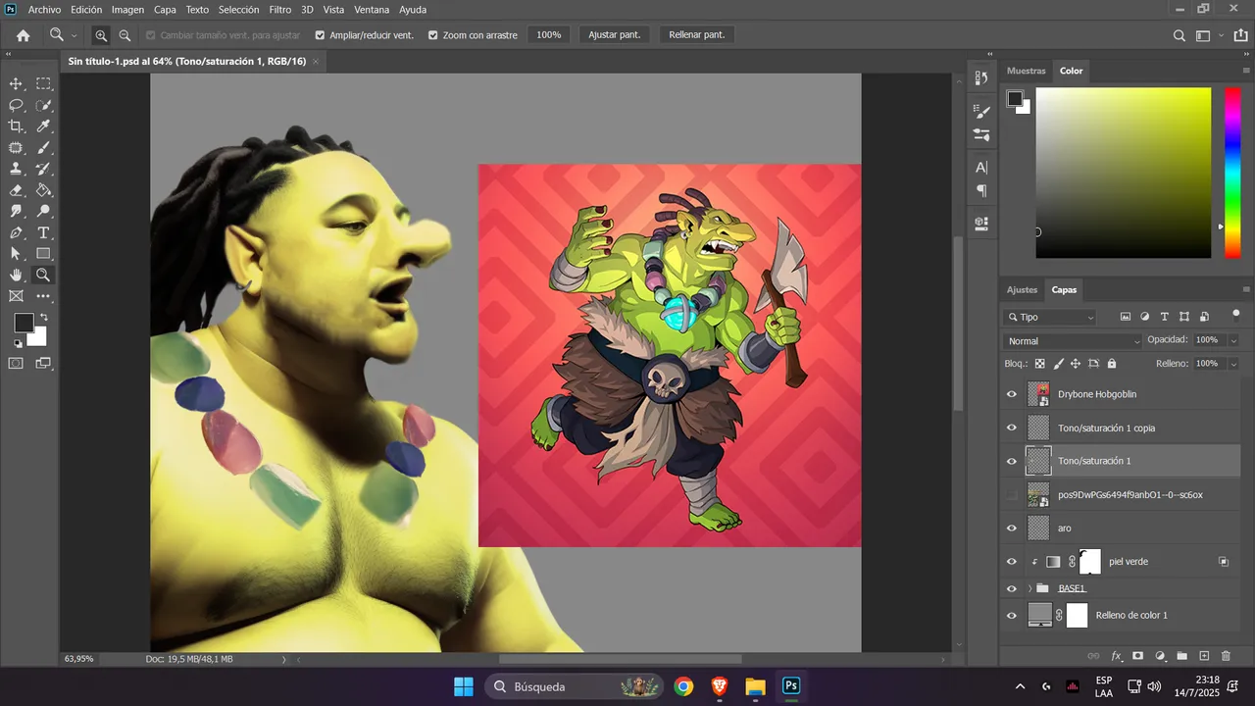1255x706 pixels.
Task: Switch to the Ajustes tab
Action: (x=1023, y=289)
